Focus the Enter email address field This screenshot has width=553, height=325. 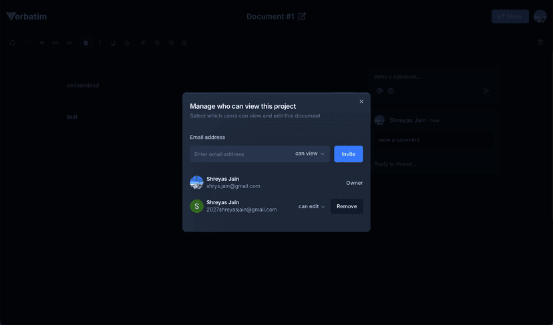point(242,154)
